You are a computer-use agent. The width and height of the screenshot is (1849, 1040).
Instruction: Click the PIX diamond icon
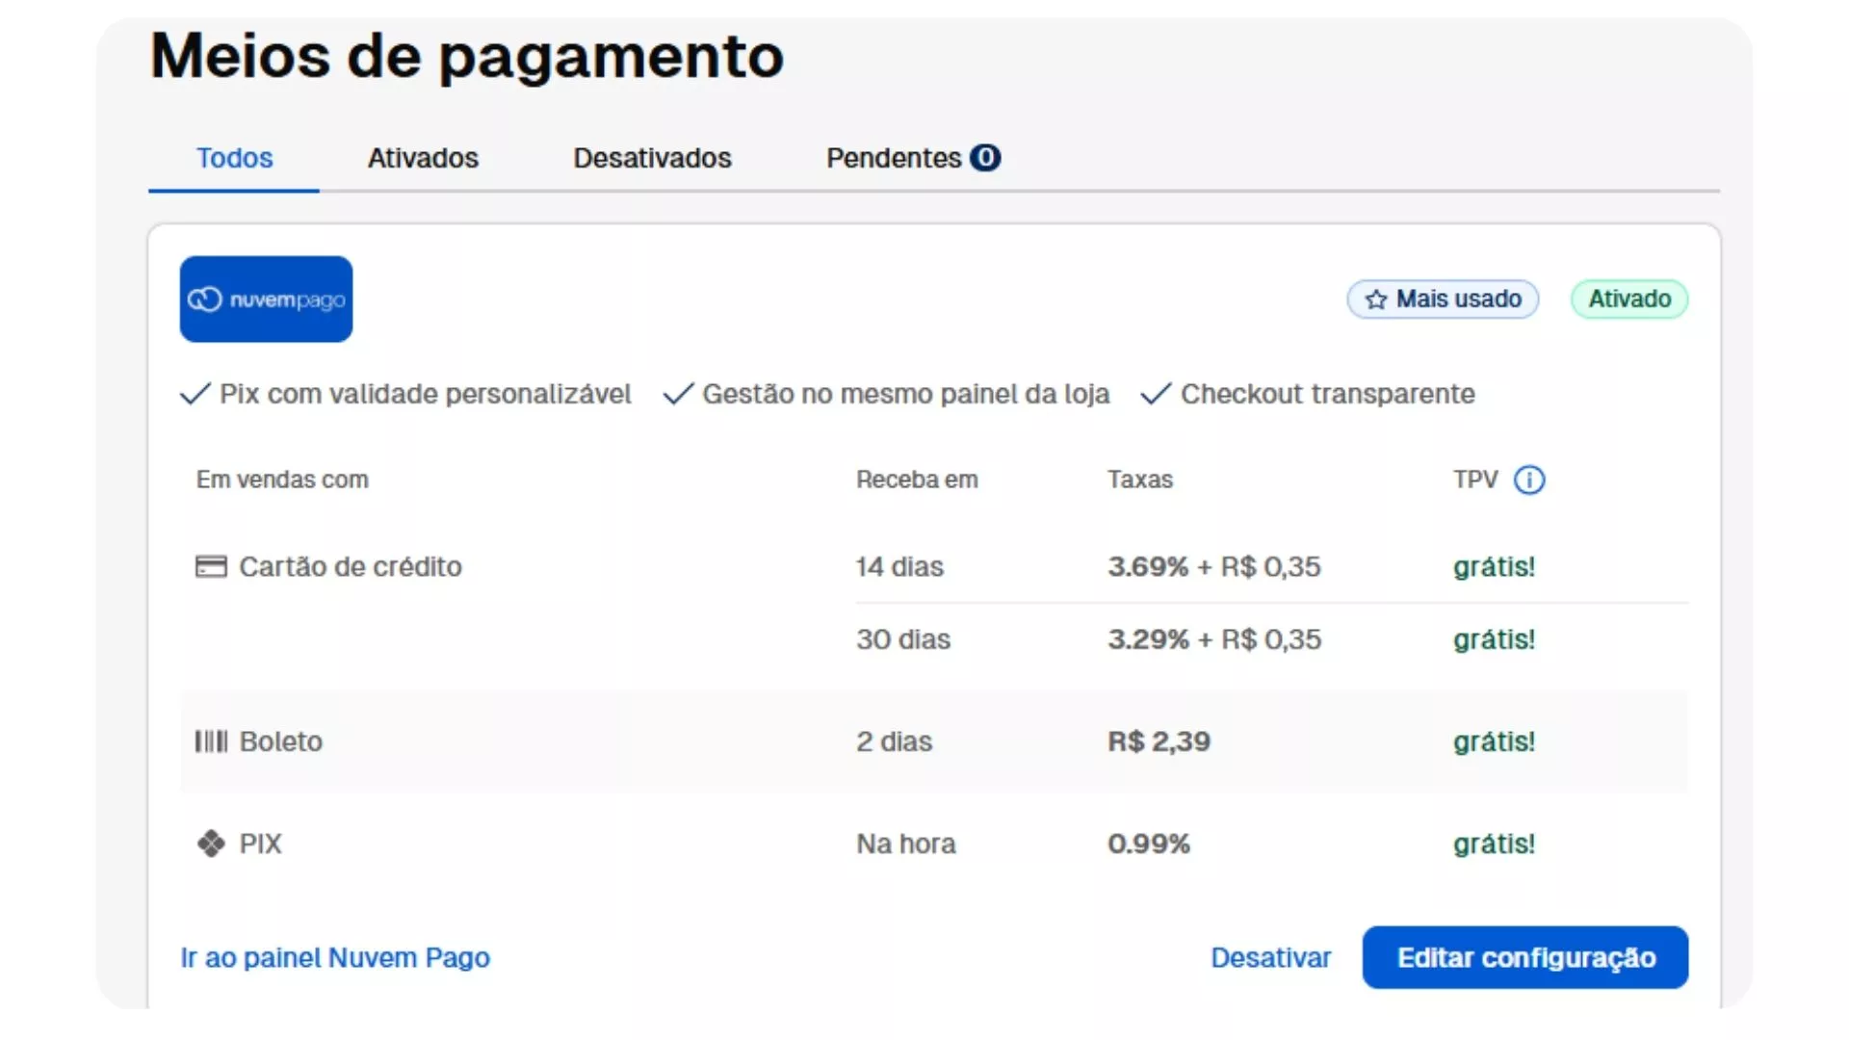pyautogui.click(x=211, y=844)
